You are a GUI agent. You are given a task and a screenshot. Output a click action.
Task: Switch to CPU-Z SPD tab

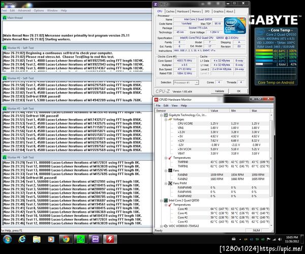207,12
